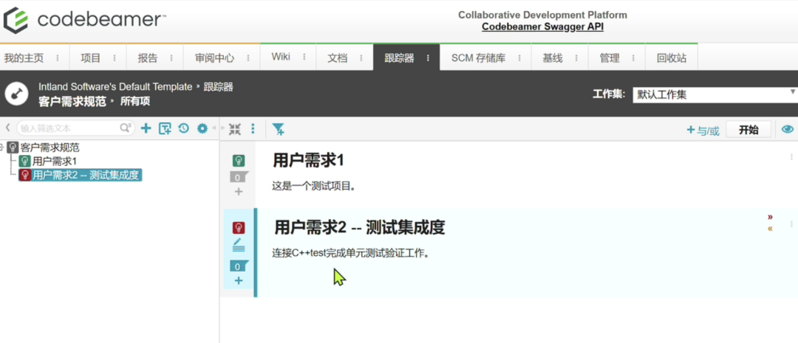The width and height of the screenshot is (798, 343).
Task: Open the Wiki tab
Action: pyautogui.click(x=281, y=58)
